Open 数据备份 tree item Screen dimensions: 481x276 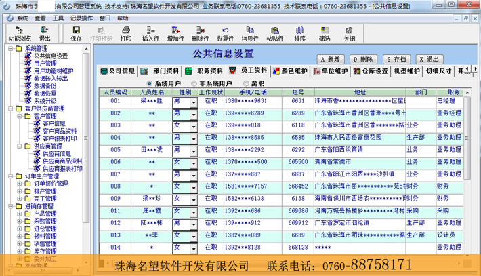45,86
